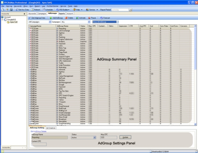The height and width of the screenshot is (153, 198).
Task: Expand the Service dropdown arrow
Action: pos(97,10)
